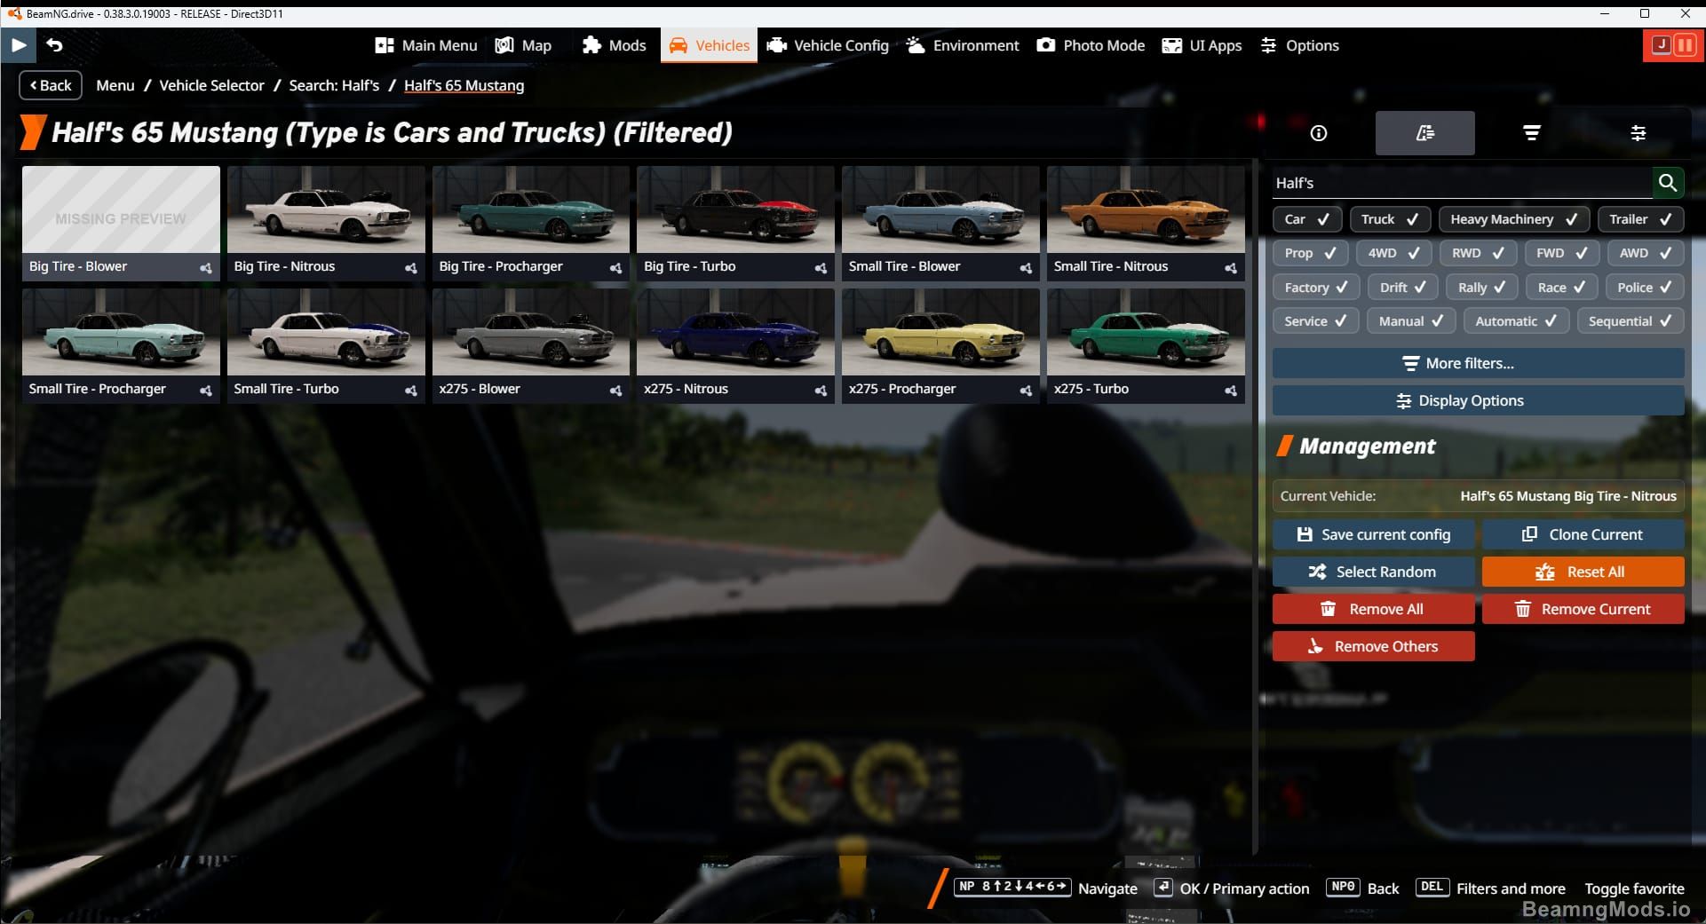Click the search magnifier icon
This screenshot has width=1706, height=924.
coord(1668,183)
